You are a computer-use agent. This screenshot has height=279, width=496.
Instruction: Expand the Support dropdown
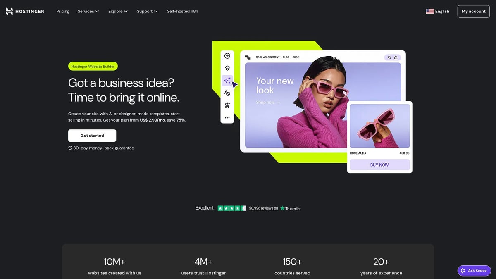point(147,11)
